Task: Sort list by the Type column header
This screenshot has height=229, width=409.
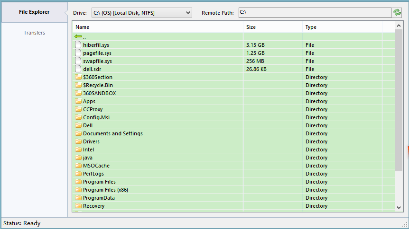Action: pyautogui.click(x=342, y=27)
